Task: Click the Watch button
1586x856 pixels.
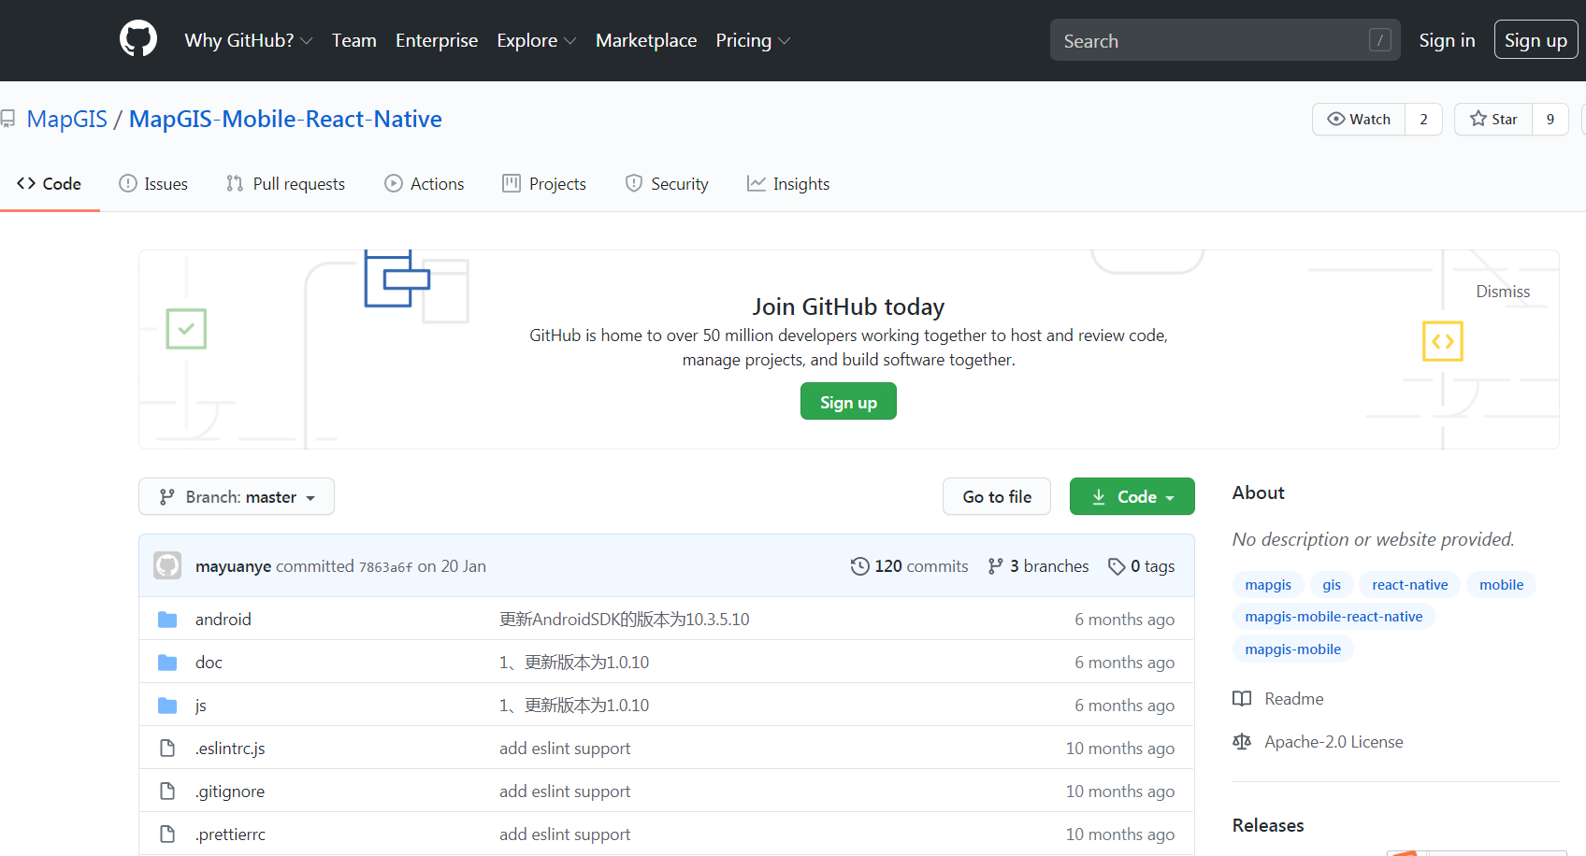Action: [x=1359, y=119]
